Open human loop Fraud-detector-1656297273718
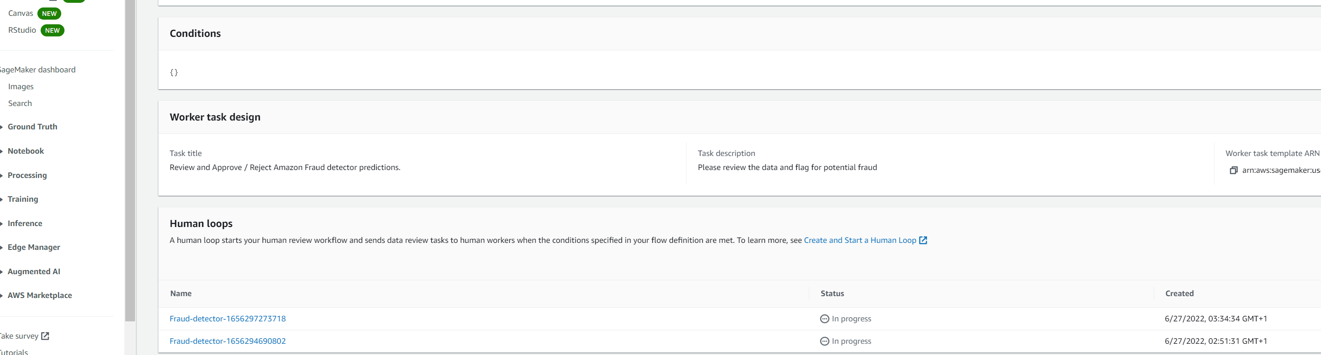Viewport: 1321px width, 355px height. coord(227,319)
